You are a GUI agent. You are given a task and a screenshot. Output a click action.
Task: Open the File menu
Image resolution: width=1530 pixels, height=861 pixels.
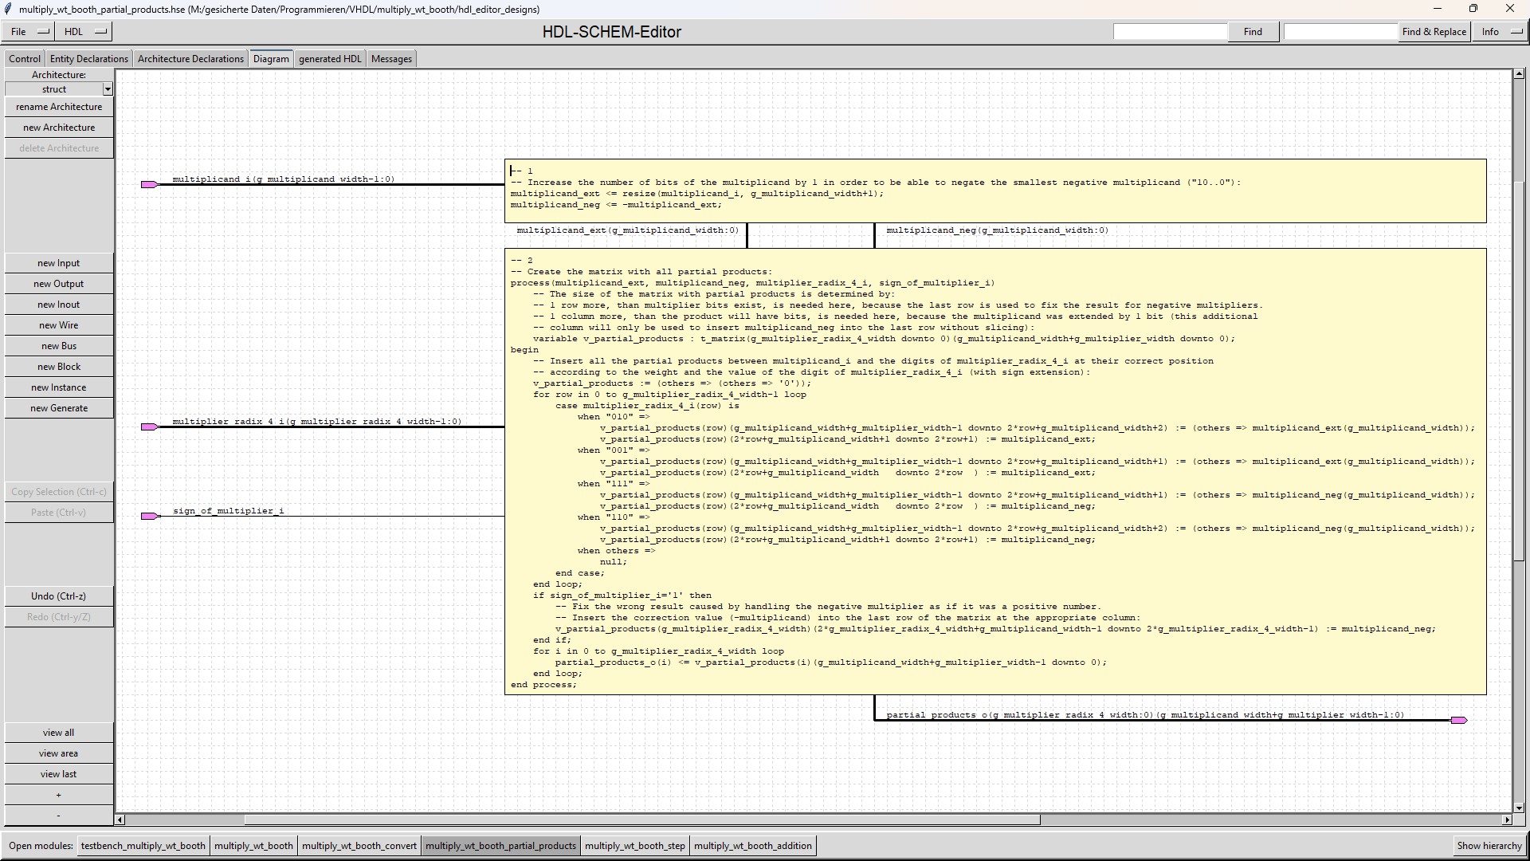pyautogui.click(x=29, y=32)
